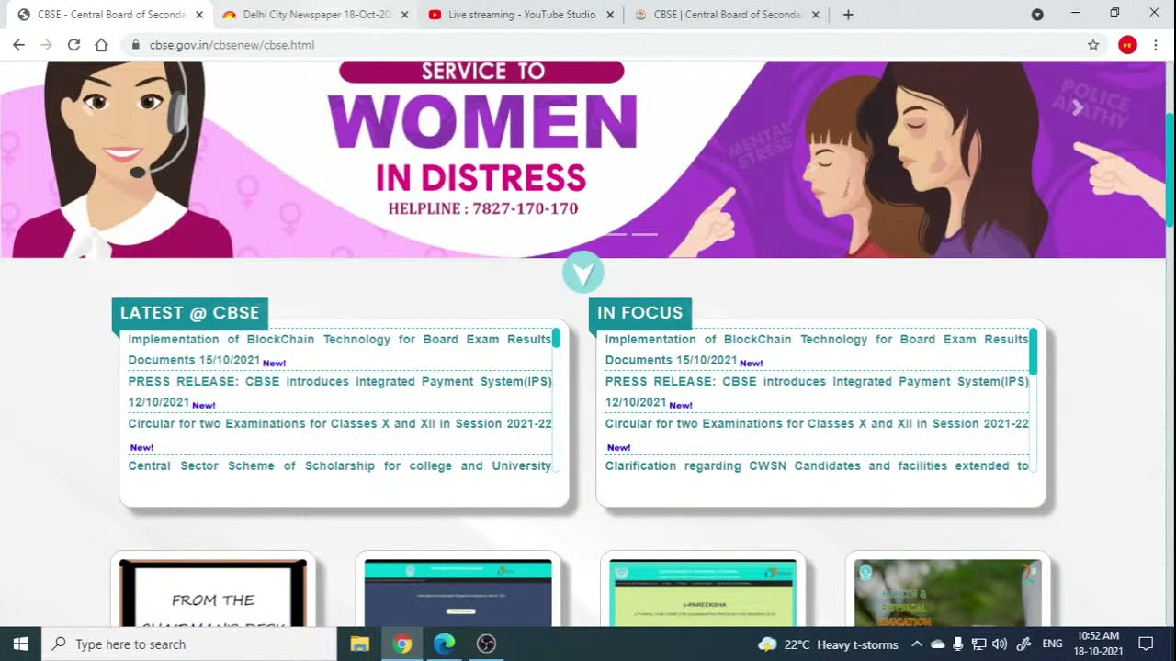1176x661 pixels.
Task: Open the IN FOCUS heading
Action: coord(639,313)
